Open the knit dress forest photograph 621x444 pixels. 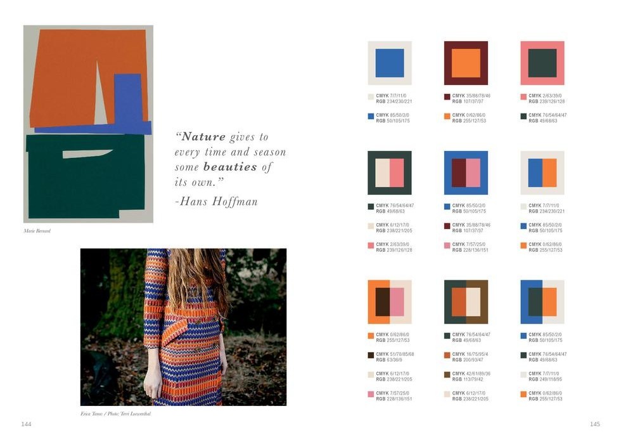point(183,327)
